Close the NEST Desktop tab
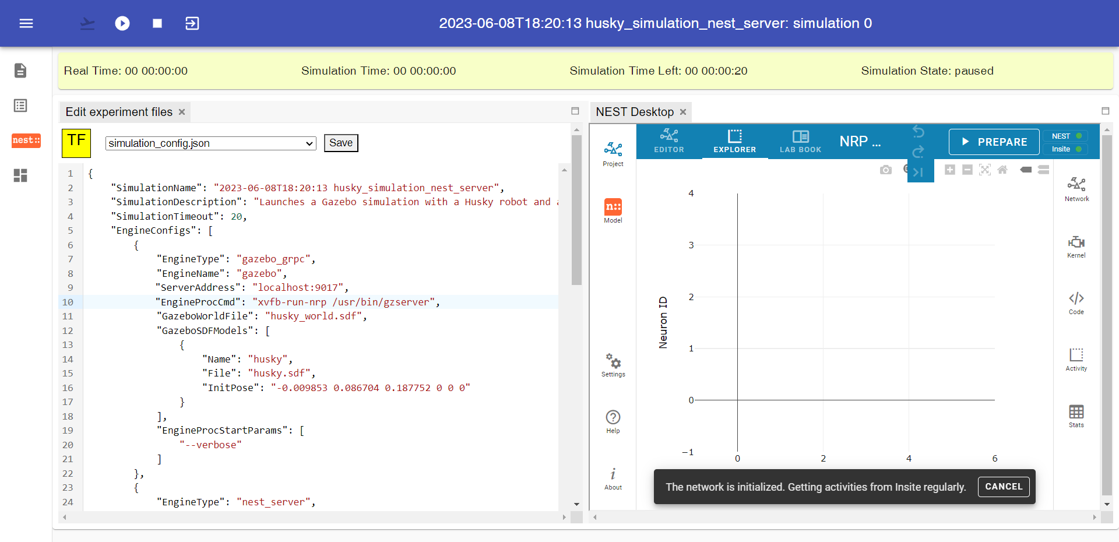 click(x=683, y=112)
